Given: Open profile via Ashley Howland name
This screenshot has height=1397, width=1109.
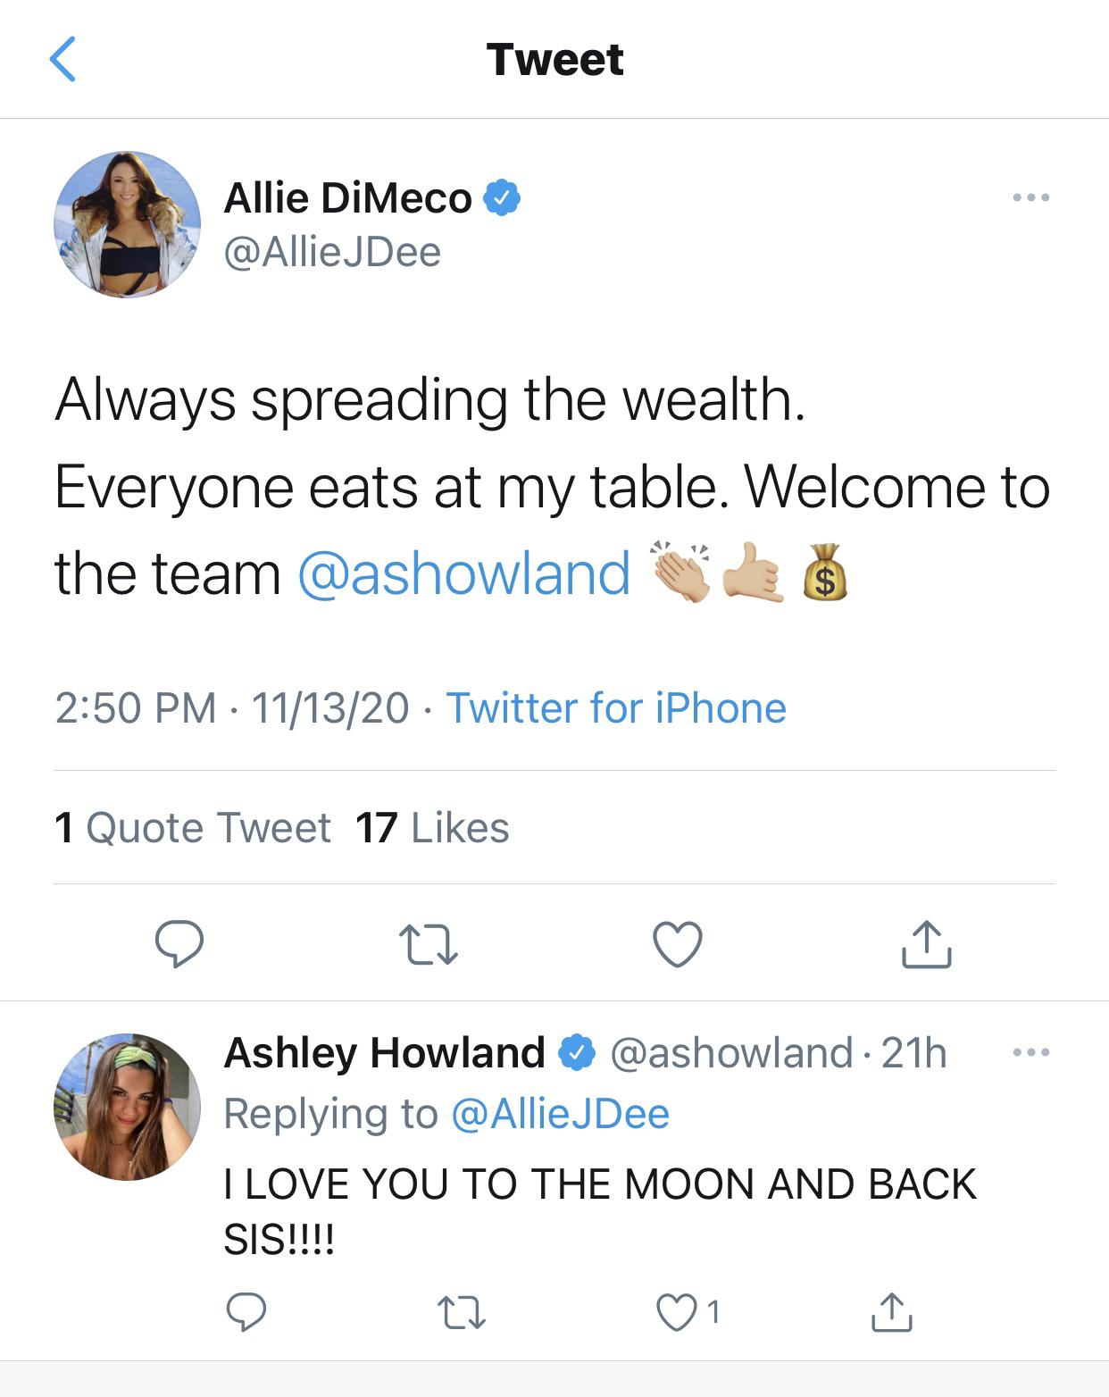Looking at the screenshot, I should click(384, 1052).
